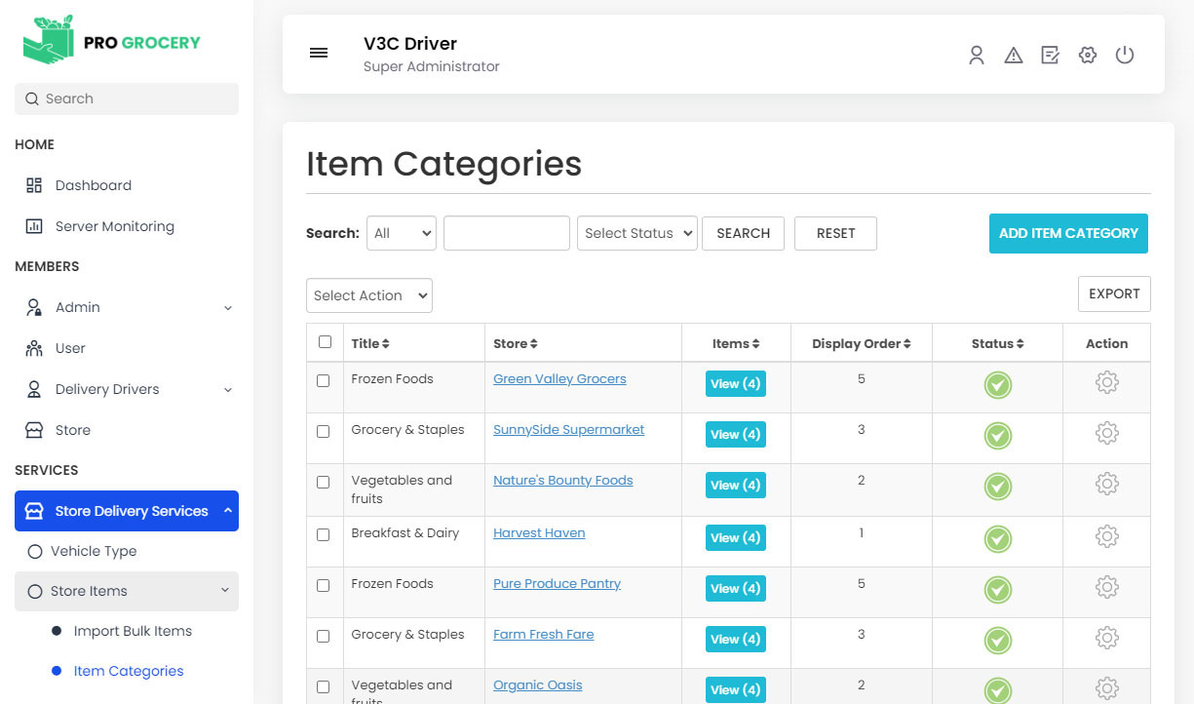The image size is (1194, 704).
Task: Click the SEARCH button
Action: click(743, 233)
